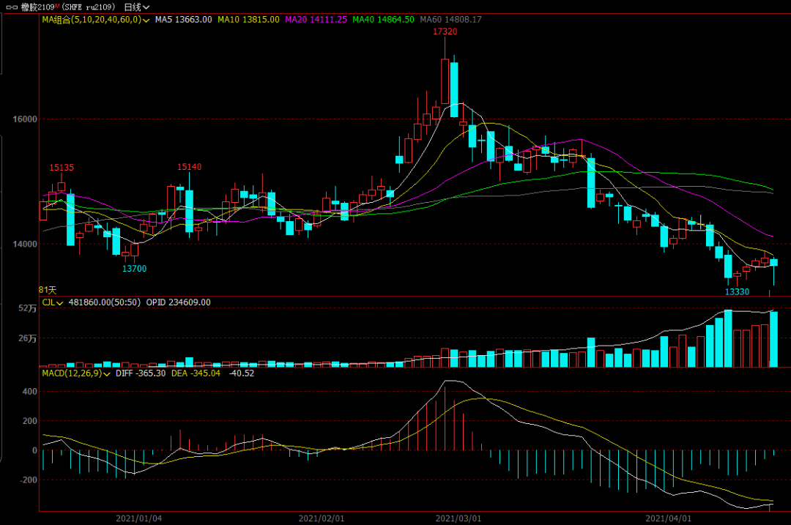Click the MA10 13815.00 value
This screenshot has height=525, width=791.
click(248, 20)
